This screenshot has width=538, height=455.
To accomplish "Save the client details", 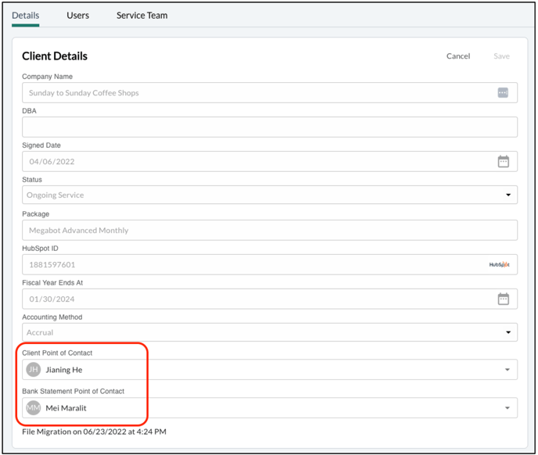I will (x=501, y=56).
